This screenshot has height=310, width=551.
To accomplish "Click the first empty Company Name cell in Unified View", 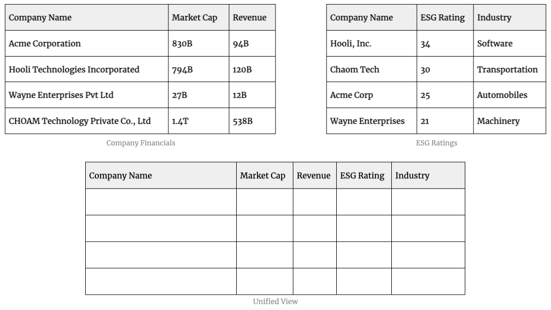I will 161,202.
